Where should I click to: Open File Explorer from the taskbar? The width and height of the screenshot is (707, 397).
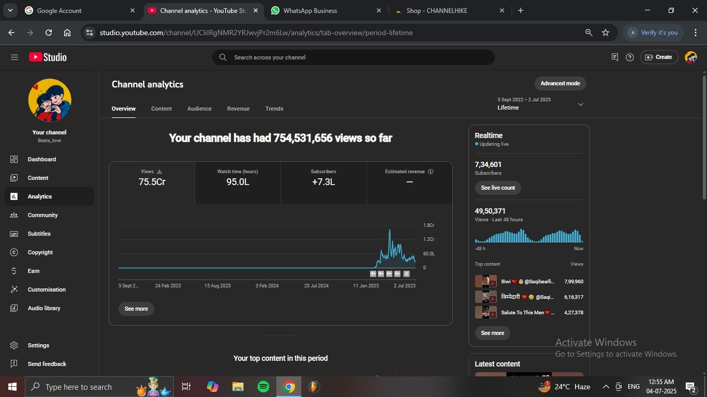point(238,387)
